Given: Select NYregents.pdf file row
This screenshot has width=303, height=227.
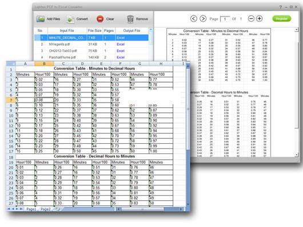Looking at the screenshot, I should (x=91, y=44).
